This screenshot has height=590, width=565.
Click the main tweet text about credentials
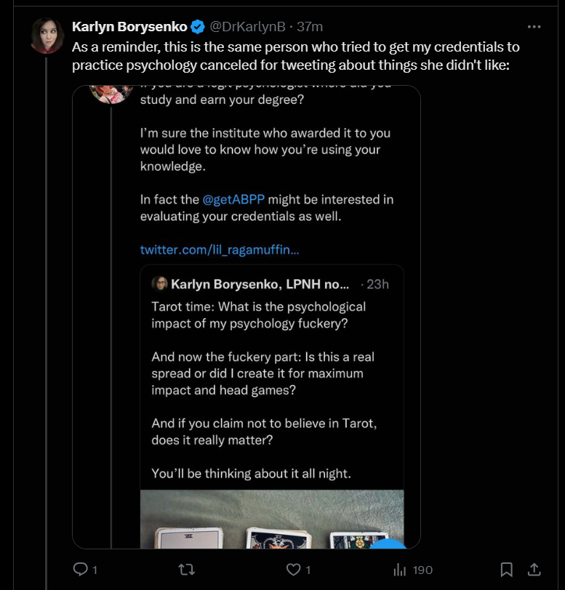coord(296,56)
